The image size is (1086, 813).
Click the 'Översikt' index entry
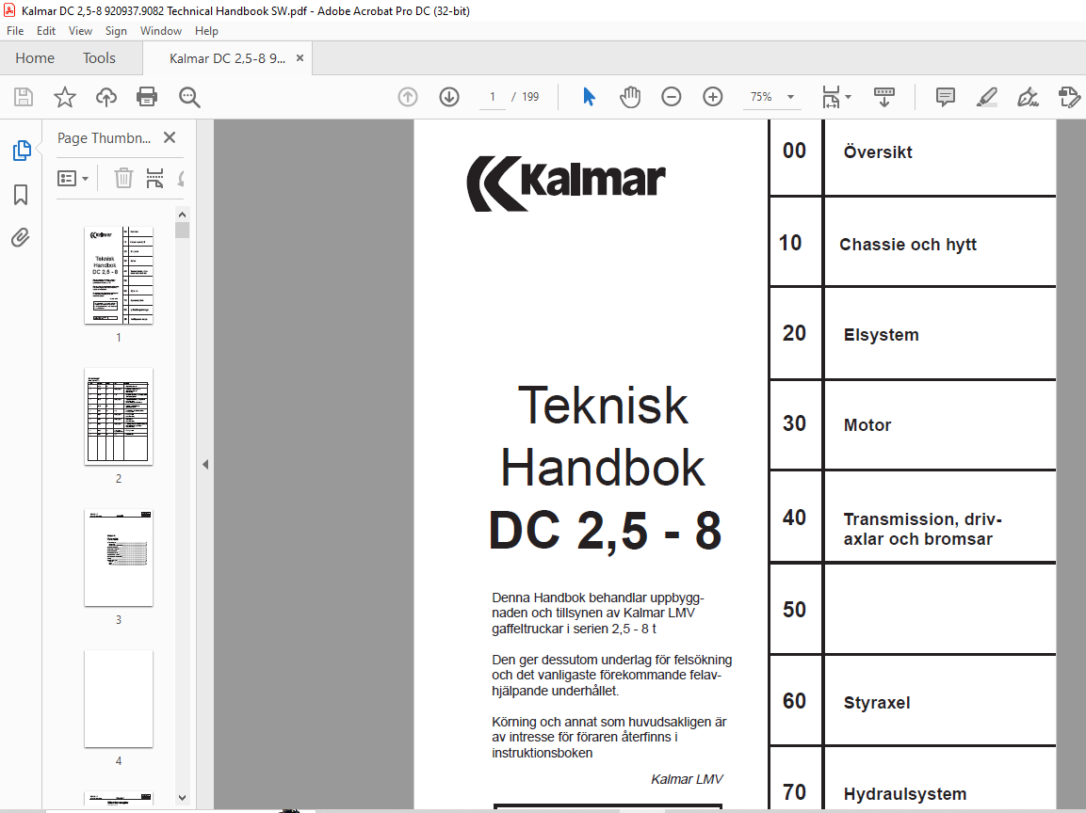pyautogui.click(x=878, y=152)
